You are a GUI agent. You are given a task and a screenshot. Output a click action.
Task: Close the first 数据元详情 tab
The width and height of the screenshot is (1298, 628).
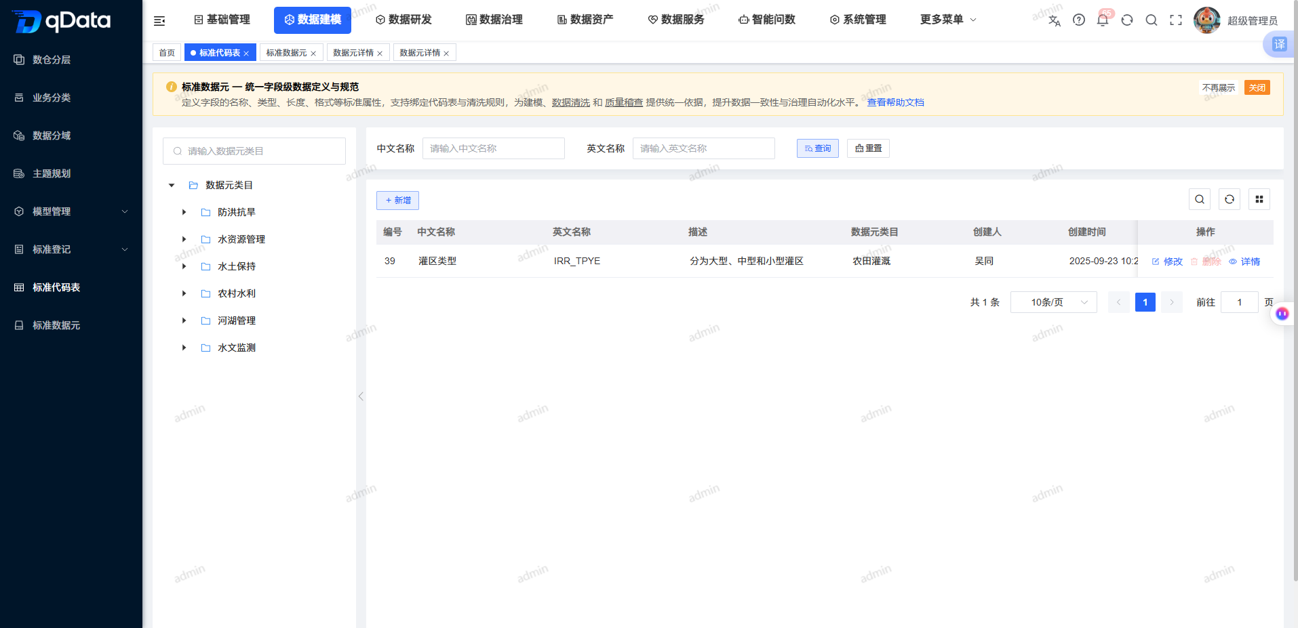pyautogui.click(x=380, y=54)
